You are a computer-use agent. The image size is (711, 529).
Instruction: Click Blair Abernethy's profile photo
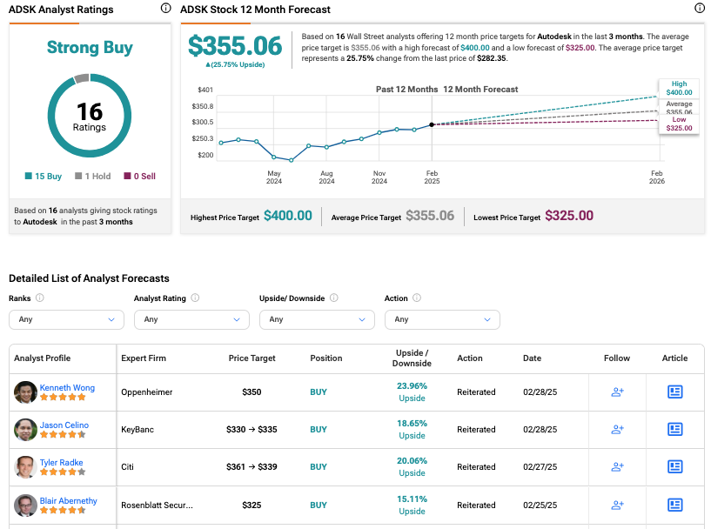point(25,506)
